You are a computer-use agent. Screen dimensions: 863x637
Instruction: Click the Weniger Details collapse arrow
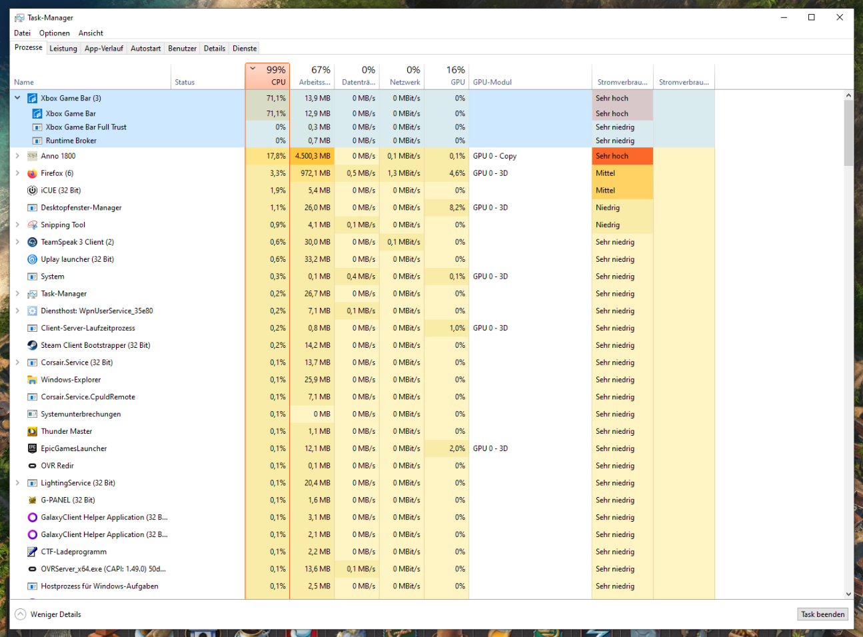pos(21,614)
